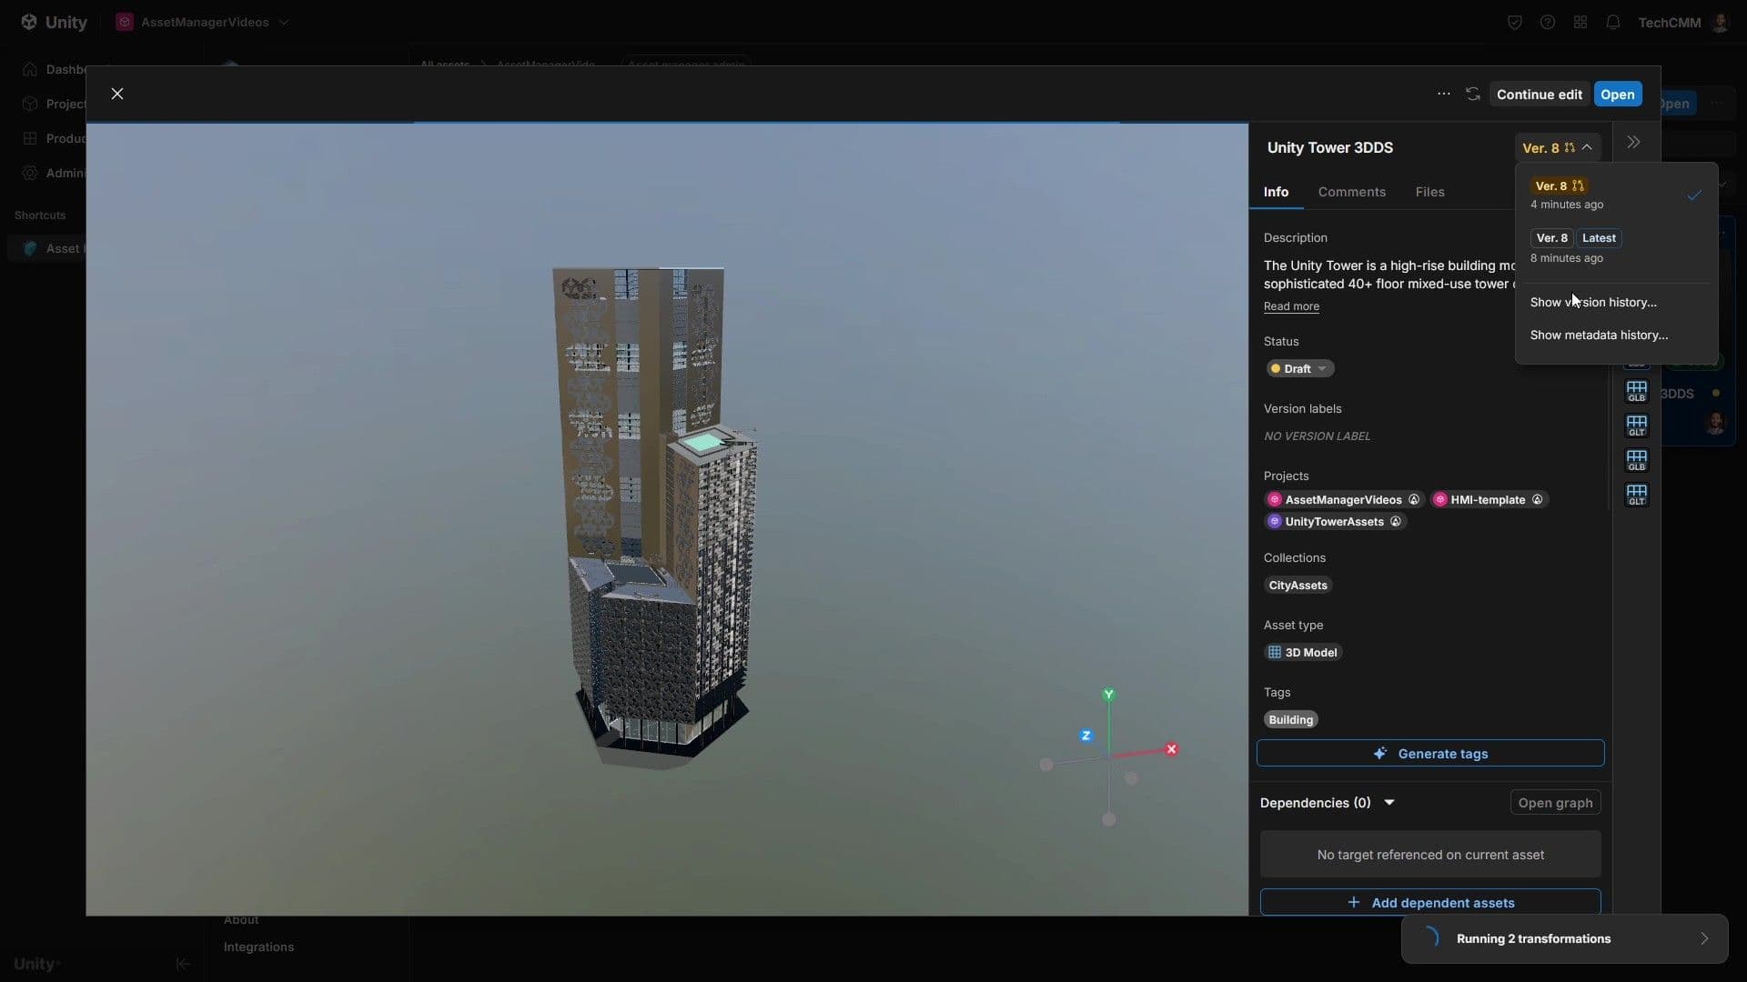
Task: Click the TechCMM user avatar
Action: (1720, 22)
